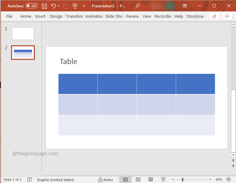The width and height of the screenshot is (236, 183).
Task: Switch to the Storyboarding tab
Action: (195, 16)
